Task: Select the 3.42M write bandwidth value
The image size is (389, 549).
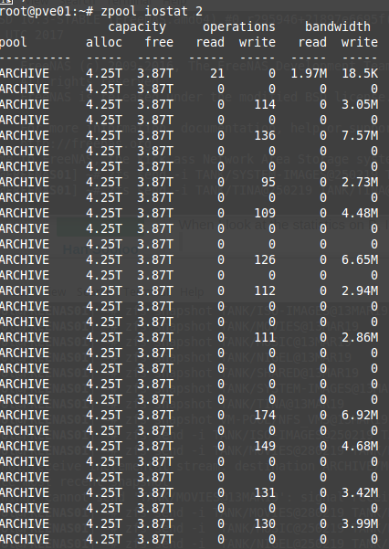Action: pyautogui.click(x=360, y=492)
